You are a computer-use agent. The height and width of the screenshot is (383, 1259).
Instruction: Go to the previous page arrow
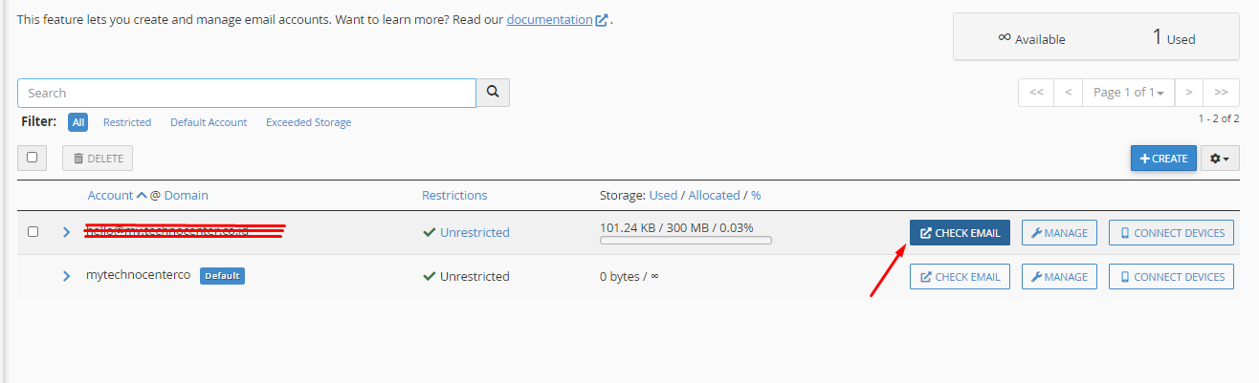tap(1068, 93)
